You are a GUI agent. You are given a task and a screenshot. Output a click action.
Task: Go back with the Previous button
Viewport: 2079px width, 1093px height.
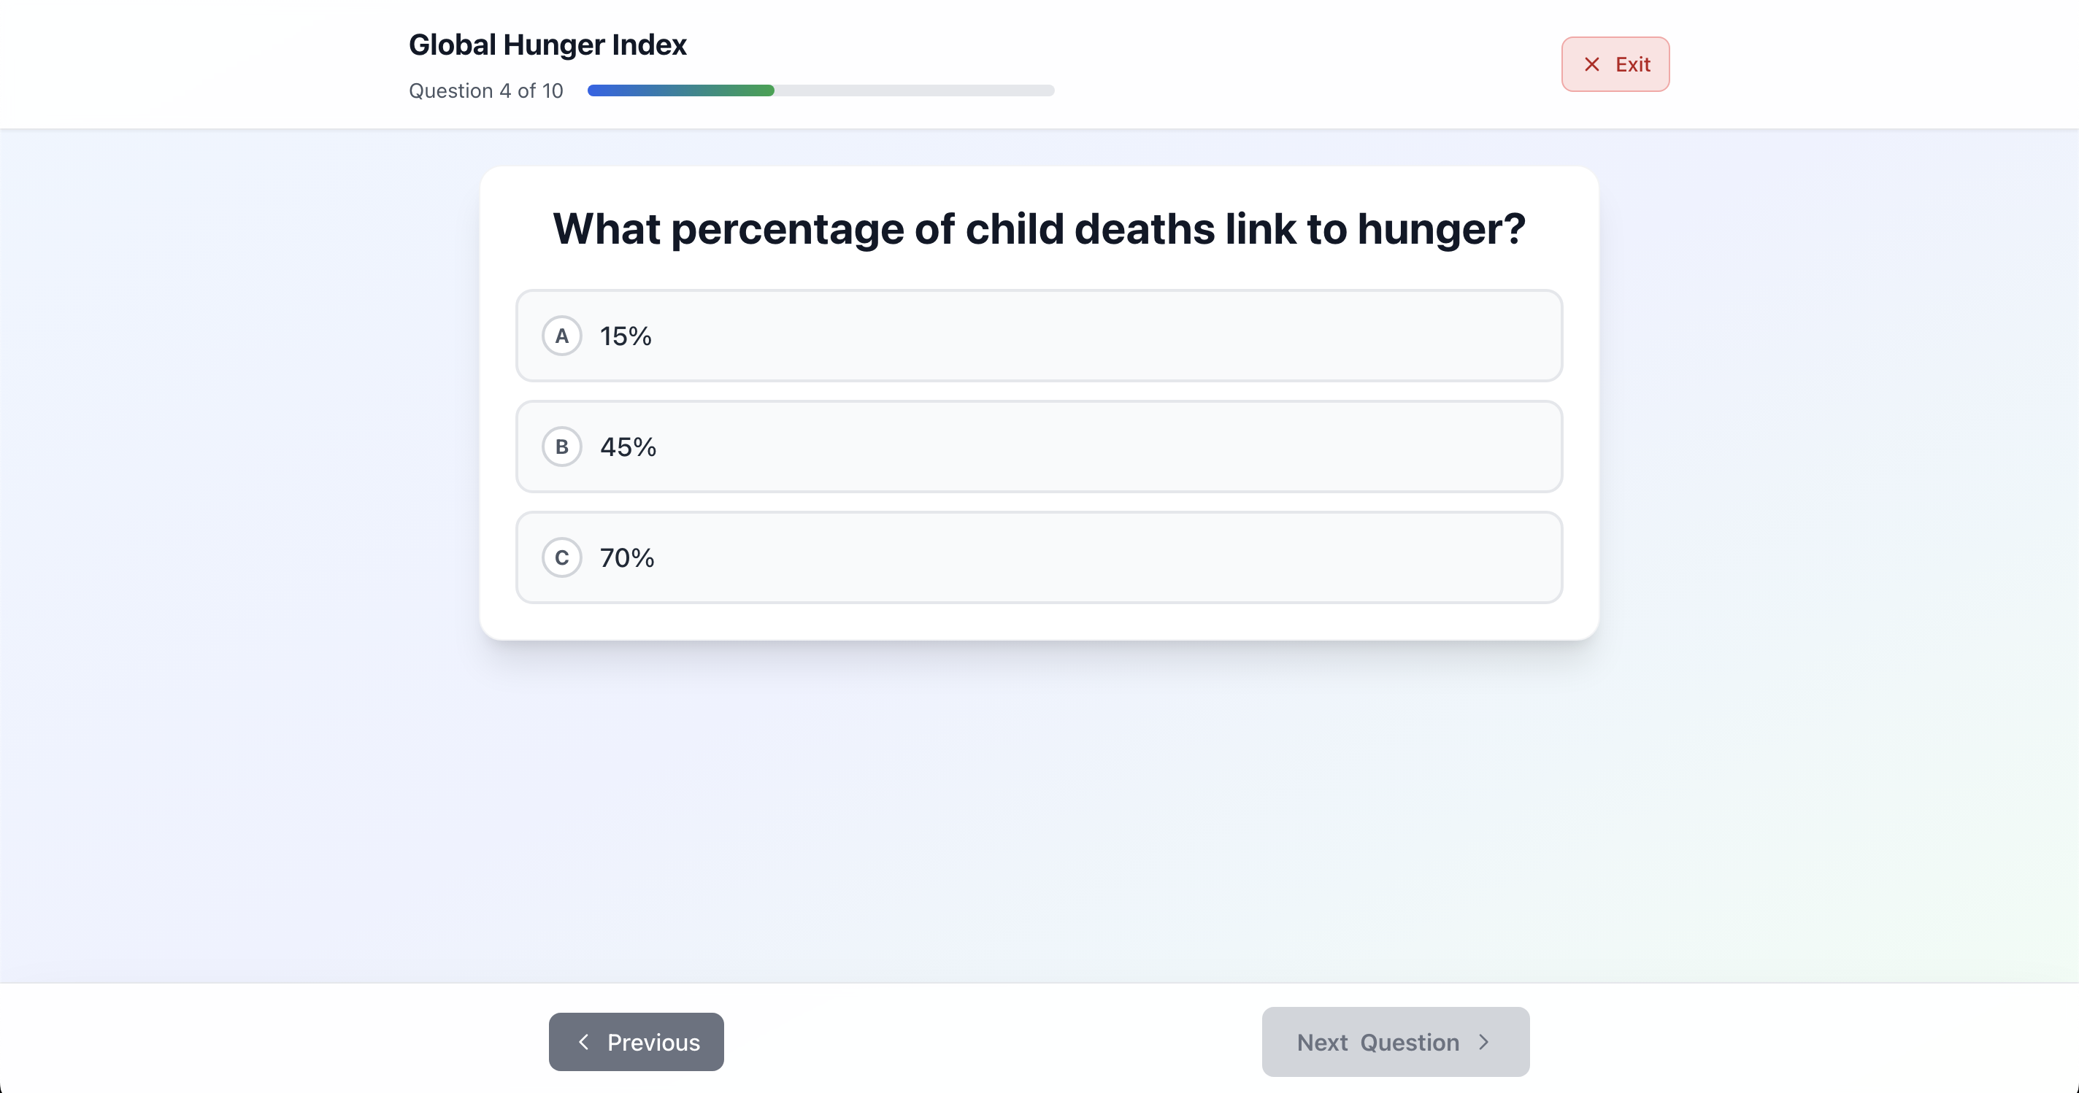(636, 1041)
